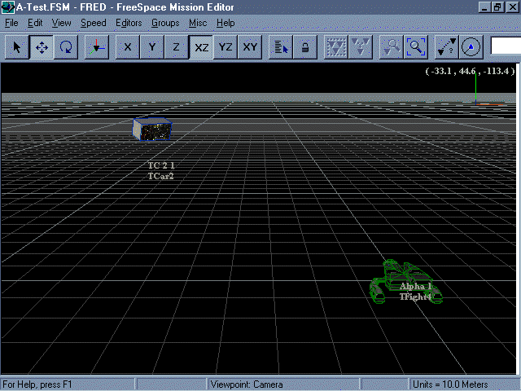Open the Editors menu

coord(129,23)
